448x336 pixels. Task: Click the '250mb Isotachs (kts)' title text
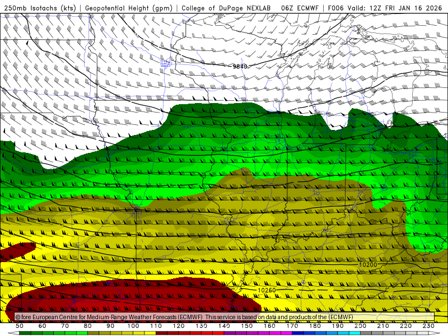click(40, 8)
